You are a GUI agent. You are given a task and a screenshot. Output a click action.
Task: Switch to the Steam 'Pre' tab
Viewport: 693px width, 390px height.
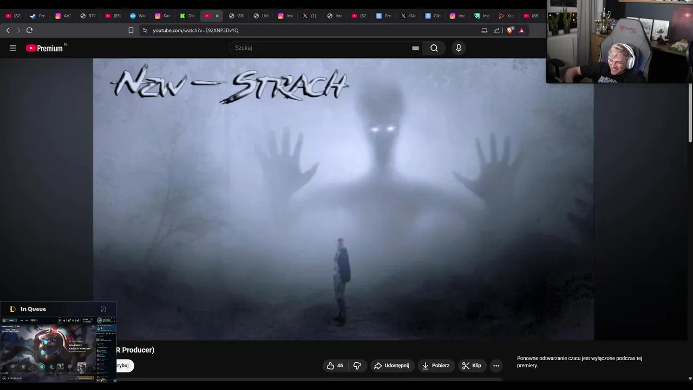(38, 16)
